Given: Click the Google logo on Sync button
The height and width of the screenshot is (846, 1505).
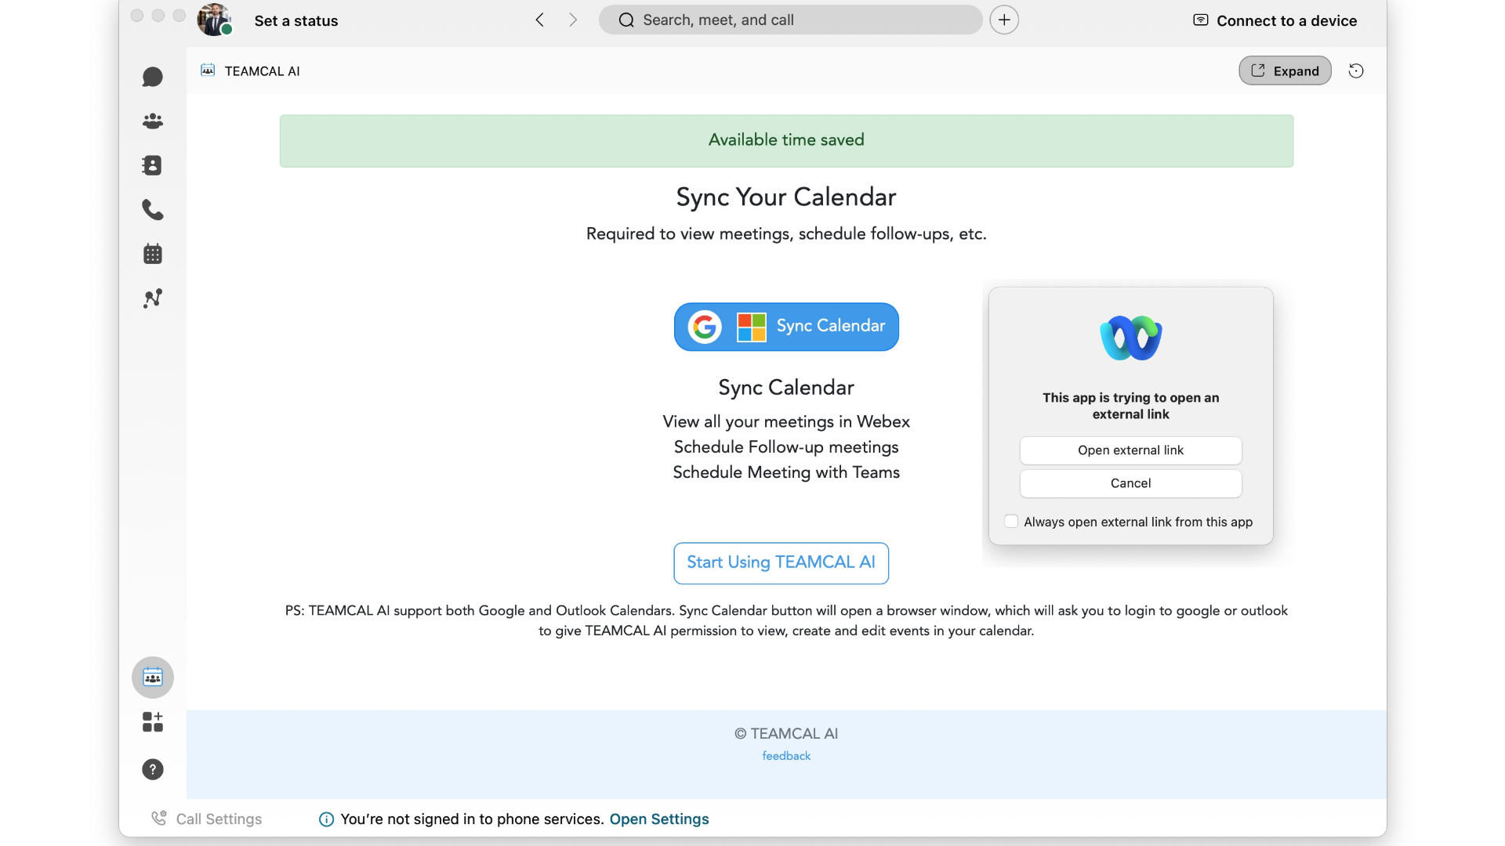Looking at the screenshot, I should (x=705, y=327).
